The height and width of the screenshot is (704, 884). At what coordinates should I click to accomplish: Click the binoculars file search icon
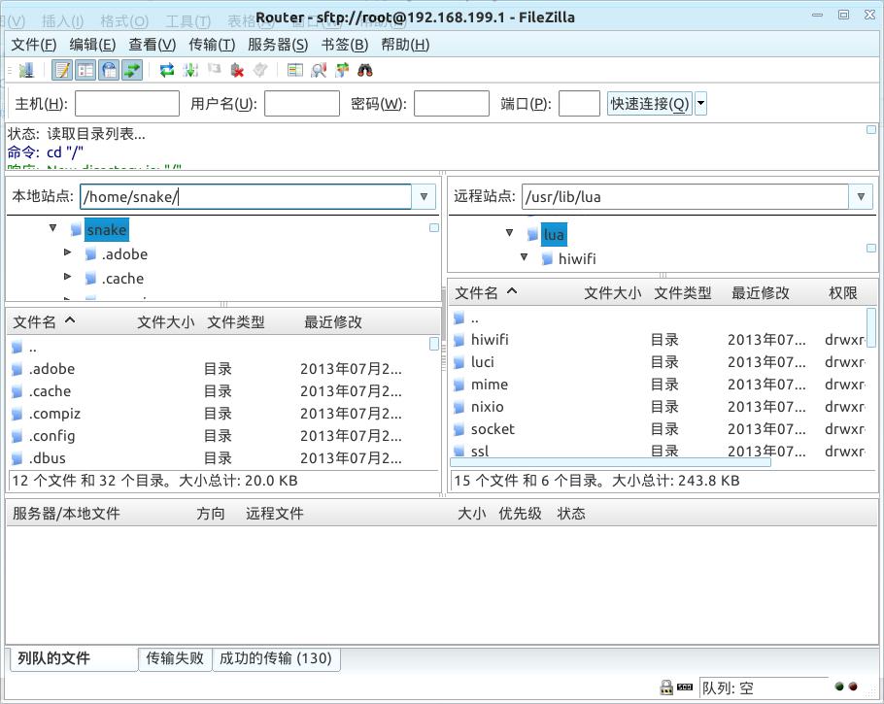pyautogui.click(x=365, y=70)
